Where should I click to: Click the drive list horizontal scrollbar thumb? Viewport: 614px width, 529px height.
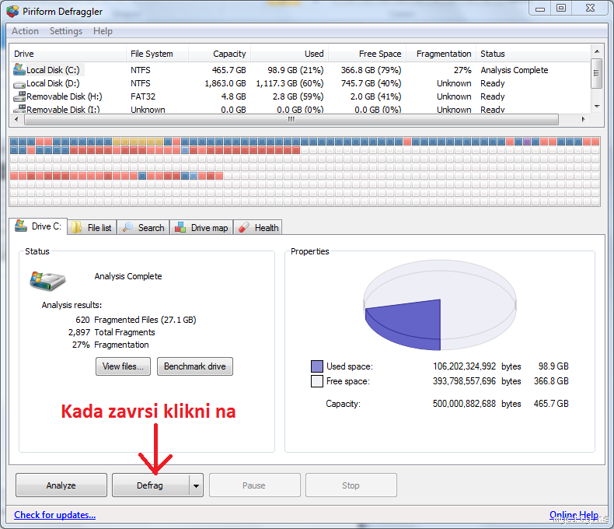pyautogui.click(x=291, y=120)
